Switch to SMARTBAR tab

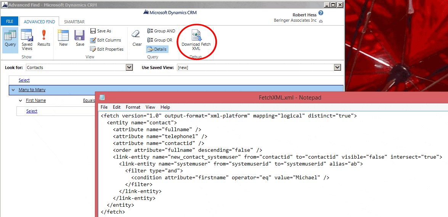point(74,21)
